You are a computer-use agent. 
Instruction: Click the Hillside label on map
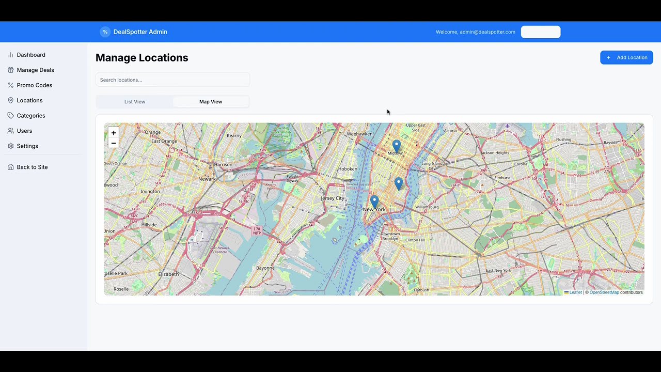point(149,225)
